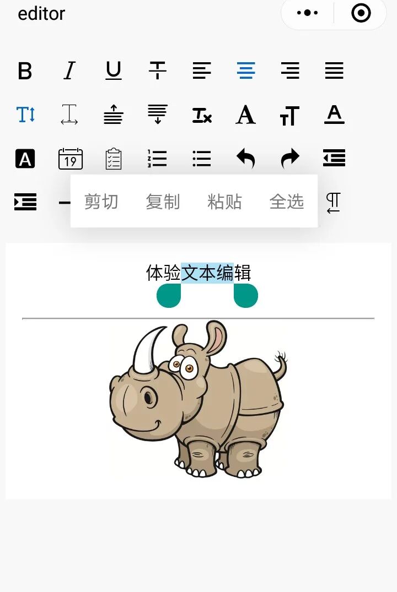The width and height of the screenshot is (397, 592).
Task: Undo the last edit
Action: tap(246, 158)
